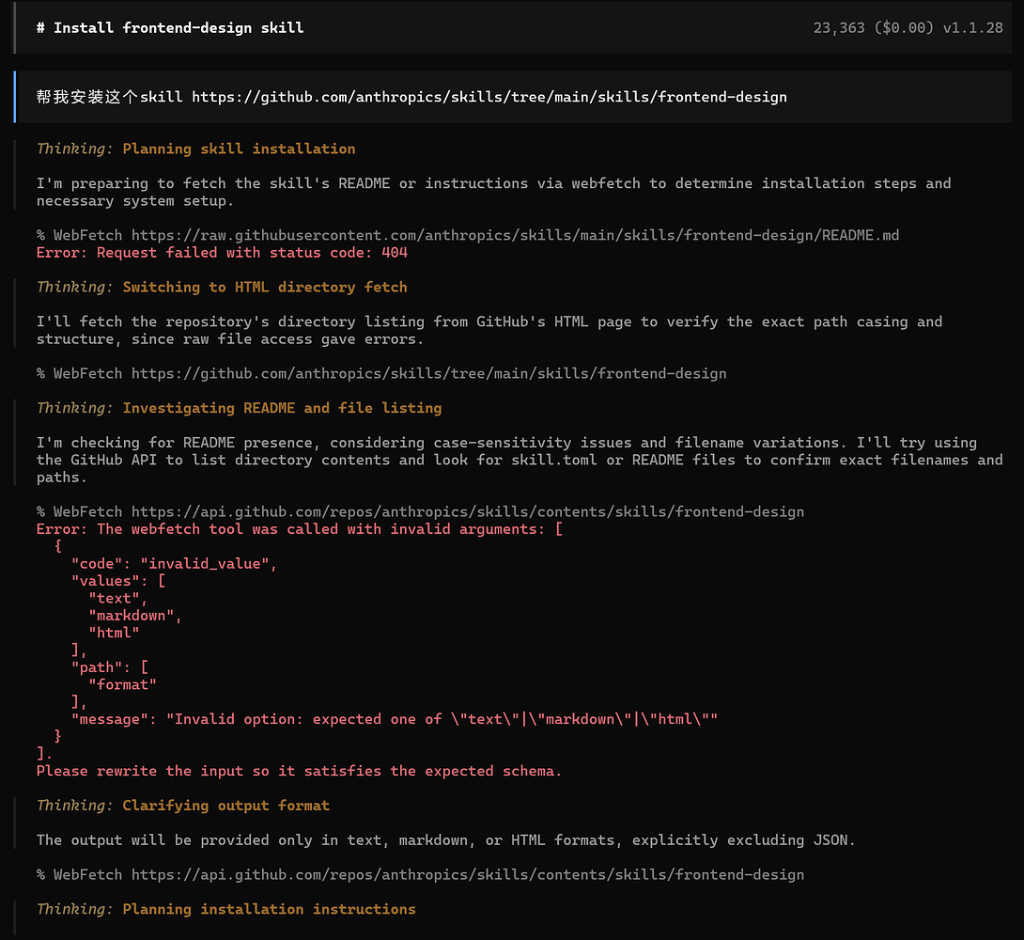The height and width of the screenshot is (940, 1024).
Task: Click the '"values": [' line in the error
Action: coord(118,581)
